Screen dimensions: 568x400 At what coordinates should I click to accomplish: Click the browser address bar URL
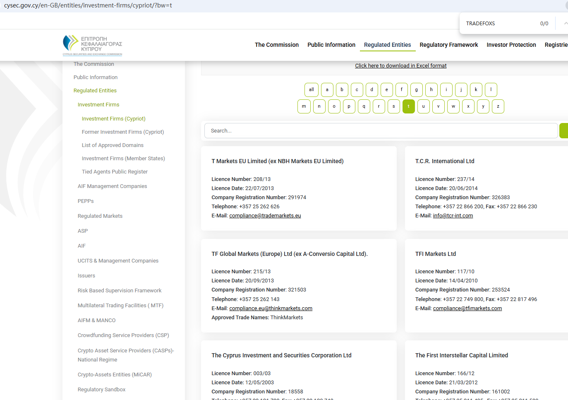click(88, 5)
